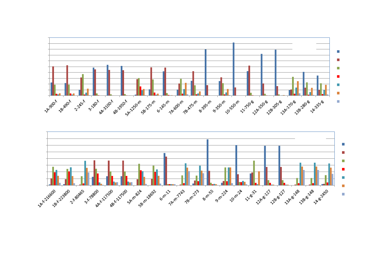Viewport: 387px width, 274px height.
Task: Click the blue bar above 6-m-11
Action: tap(164, 169)
